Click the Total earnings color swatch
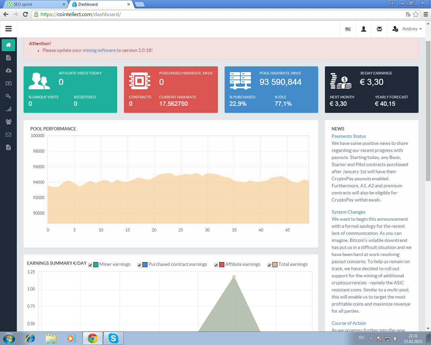Viewport: 431px width, 345px height. [x=275, y=264]
